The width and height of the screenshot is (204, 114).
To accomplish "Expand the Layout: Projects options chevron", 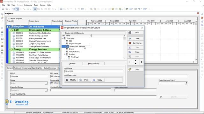I will (9, 18).
